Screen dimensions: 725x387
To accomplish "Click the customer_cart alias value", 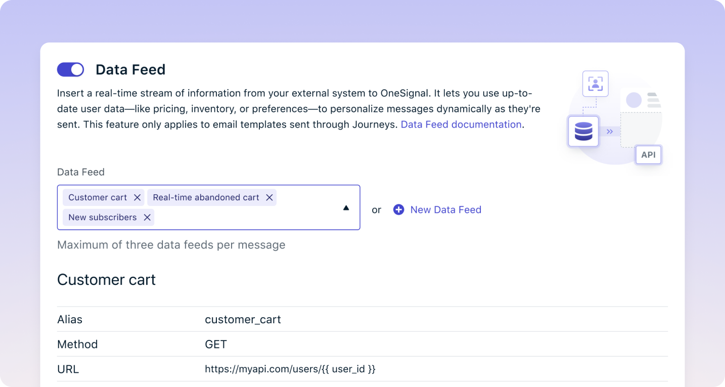I will tap(243, 320).
